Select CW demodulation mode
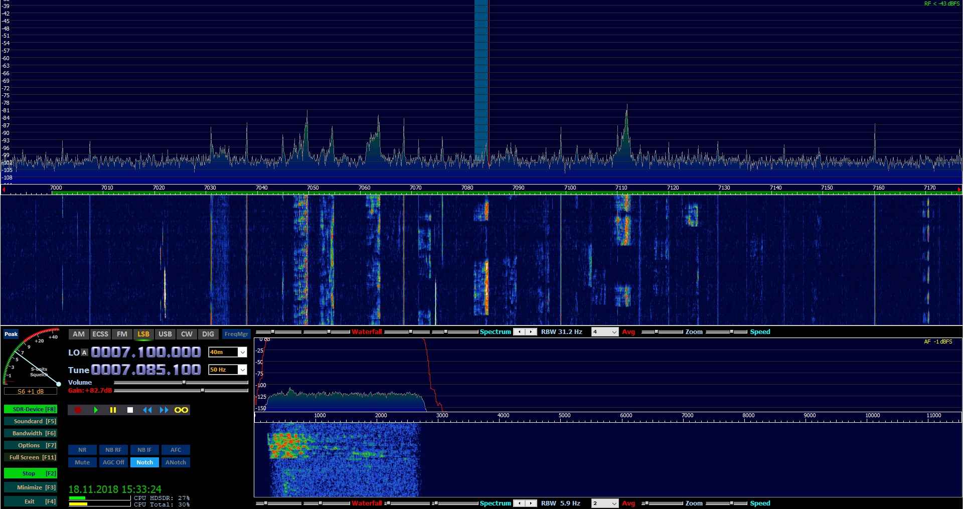This screenshot has width=963, height=509. click(187, 334)
